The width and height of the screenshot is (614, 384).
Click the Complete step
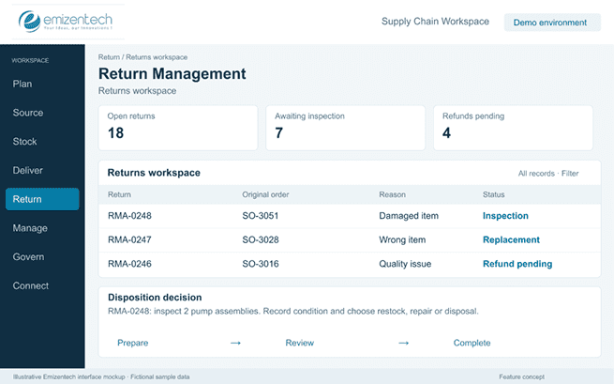click(472, 343)
